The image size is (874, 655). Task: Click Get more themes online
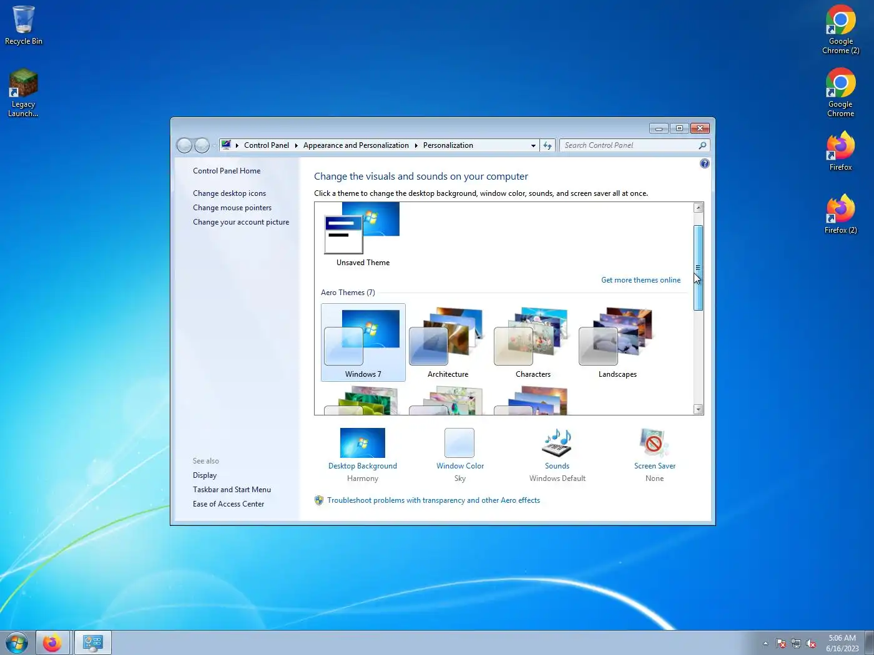pyautogui.click(x=641, y=280)
